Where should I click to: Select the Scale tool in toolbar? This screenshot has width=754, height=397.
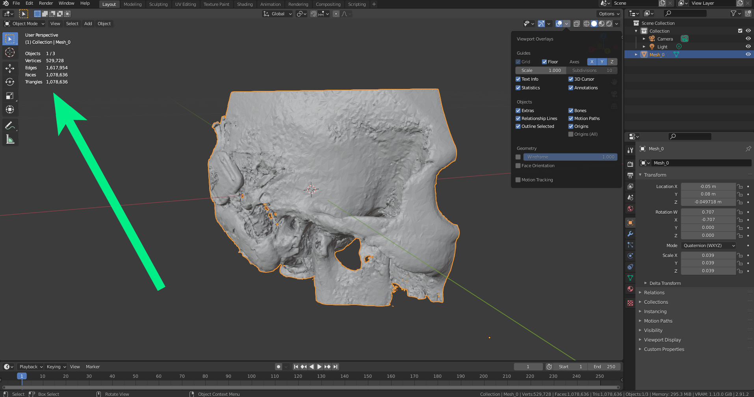(10, 96)
